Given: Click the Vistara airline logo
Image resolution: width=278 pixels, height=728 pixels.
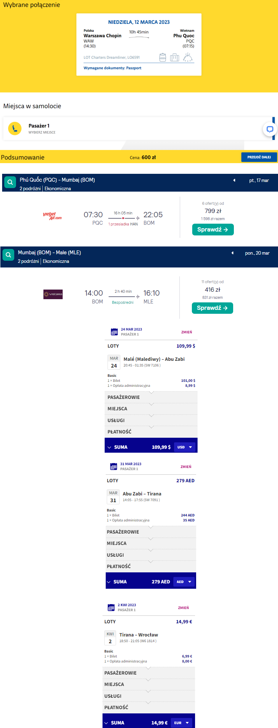Looking at the screenshot, I should (x=53, y=294).
